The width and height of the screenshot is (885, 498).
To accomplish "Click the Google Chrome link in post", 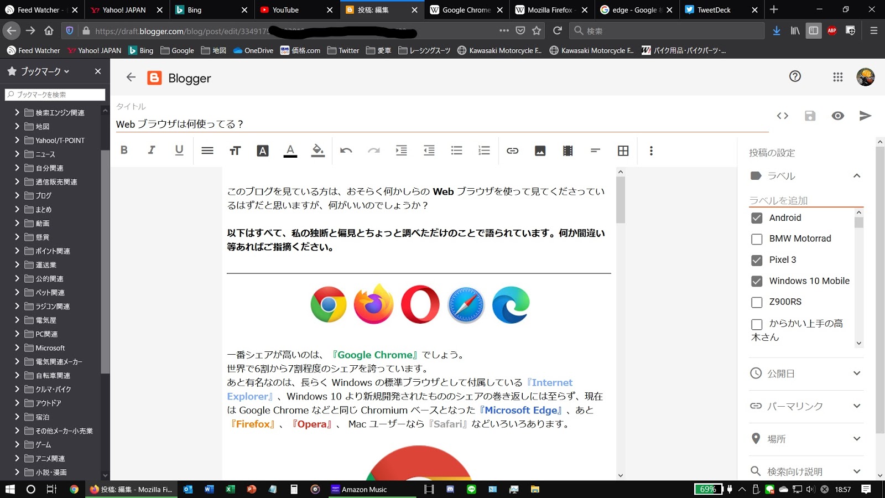I will pyautogui.click(x=375, y=355).
